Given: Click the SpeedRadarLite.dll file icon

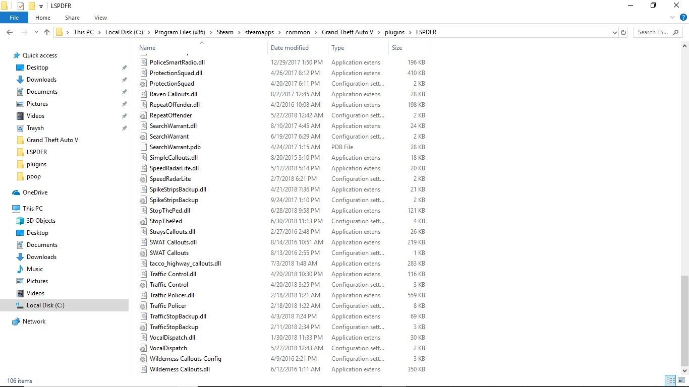Looking at the screenshot, I should click(144, 168).
